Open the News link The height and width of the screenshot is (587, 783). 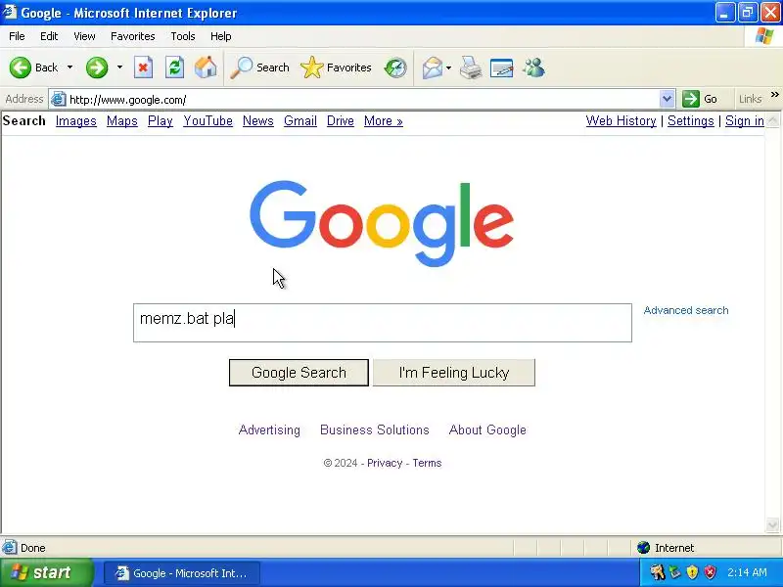coord(258,120)
